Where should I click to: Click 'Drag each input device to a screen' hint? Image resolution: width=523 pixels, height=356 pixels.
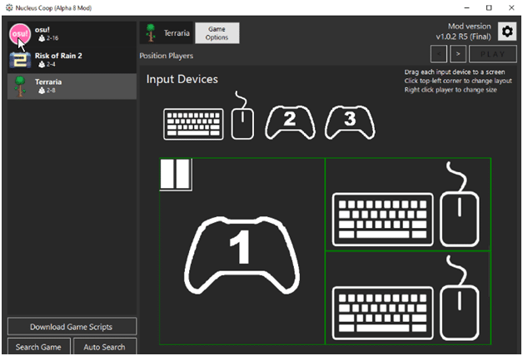click(455, 72)
